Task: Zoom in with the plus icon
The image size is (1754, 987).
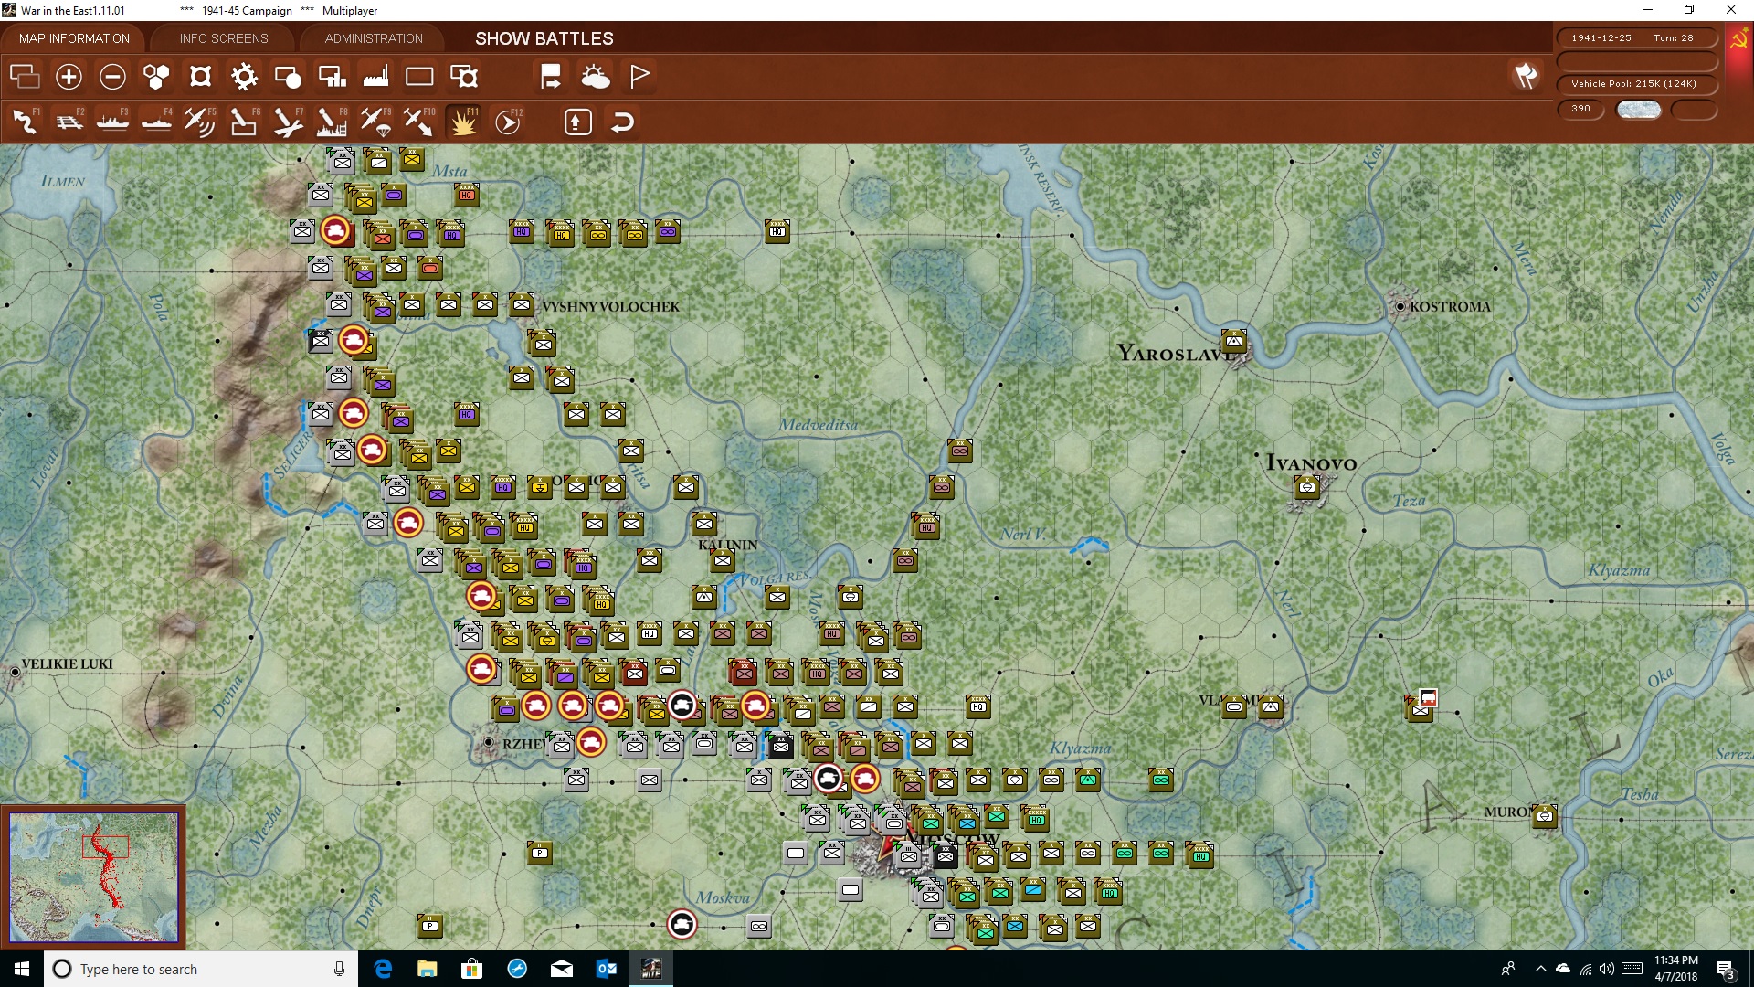Action: (69, 77)
